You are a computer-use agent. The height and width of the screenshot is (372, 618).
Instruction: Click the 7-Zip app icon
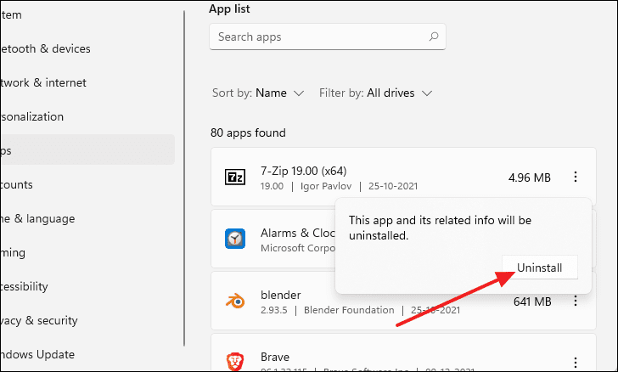click(x=235, y=177)
